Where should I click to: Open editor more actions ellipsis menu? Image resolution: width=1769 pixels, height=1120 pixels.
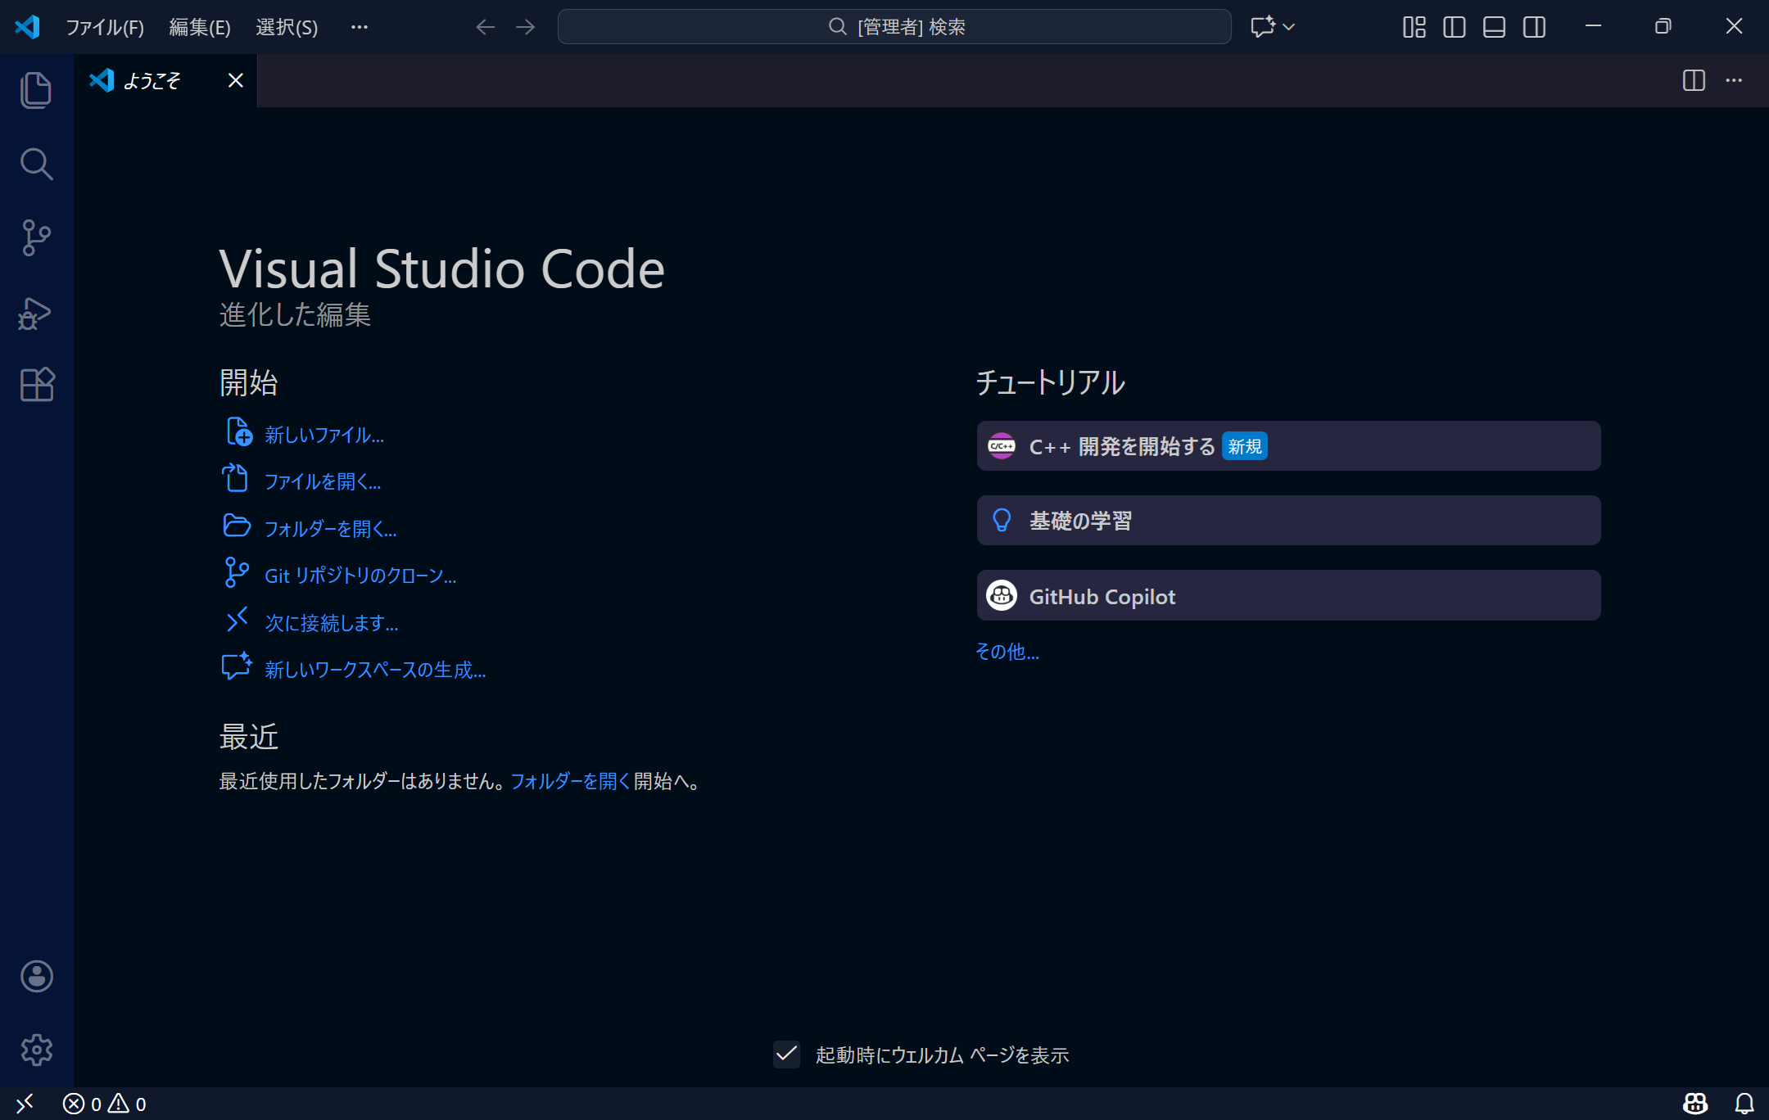[1734, 80]
